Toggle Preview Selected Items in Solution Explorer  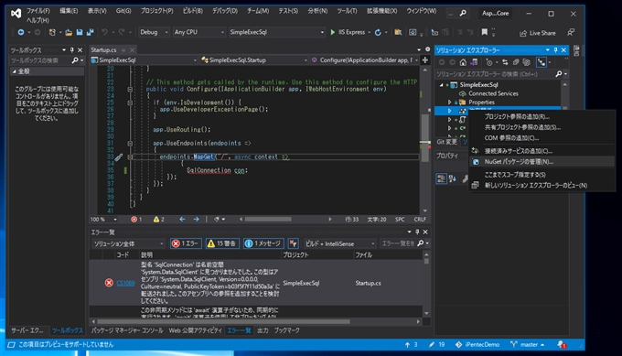542,62
